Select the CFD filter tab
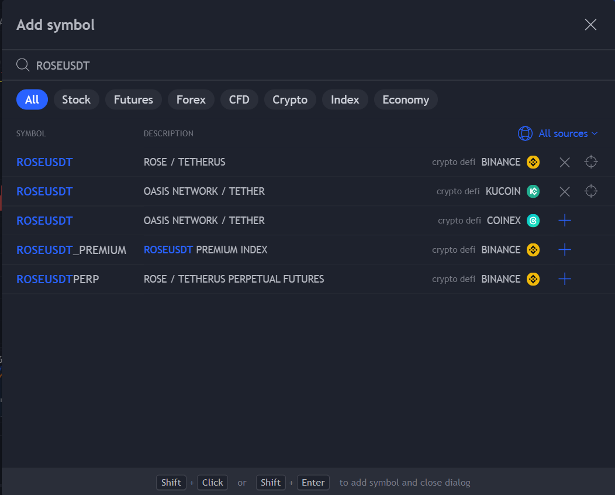The height and width of the screenshot is (495, 615). (239, 99)
